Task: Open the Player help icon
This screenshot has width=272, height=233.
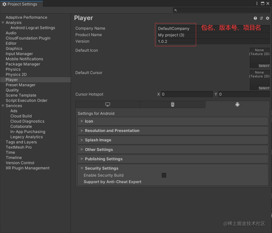Action: pos(255,18)
